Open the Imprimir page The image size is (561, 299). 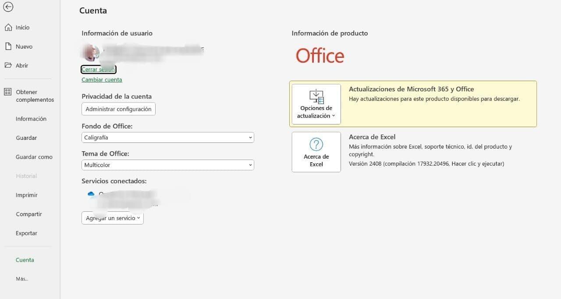pos(27,195)
